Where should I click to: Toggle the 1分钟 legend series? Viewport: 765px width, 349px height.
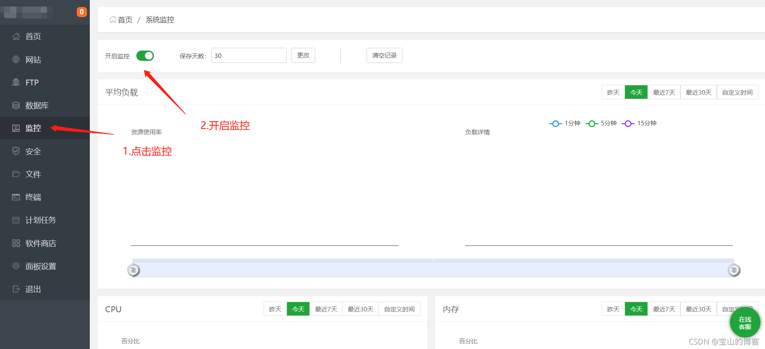[565, 123]
